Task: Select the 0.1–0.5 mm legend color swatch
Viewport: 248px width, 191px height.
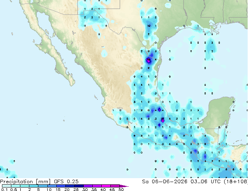Action: pyautogui.click(x=7, y=186)
